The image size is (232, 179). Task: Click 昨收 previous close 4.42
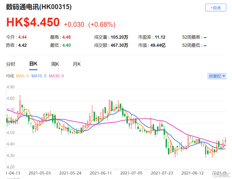(23, 45)
